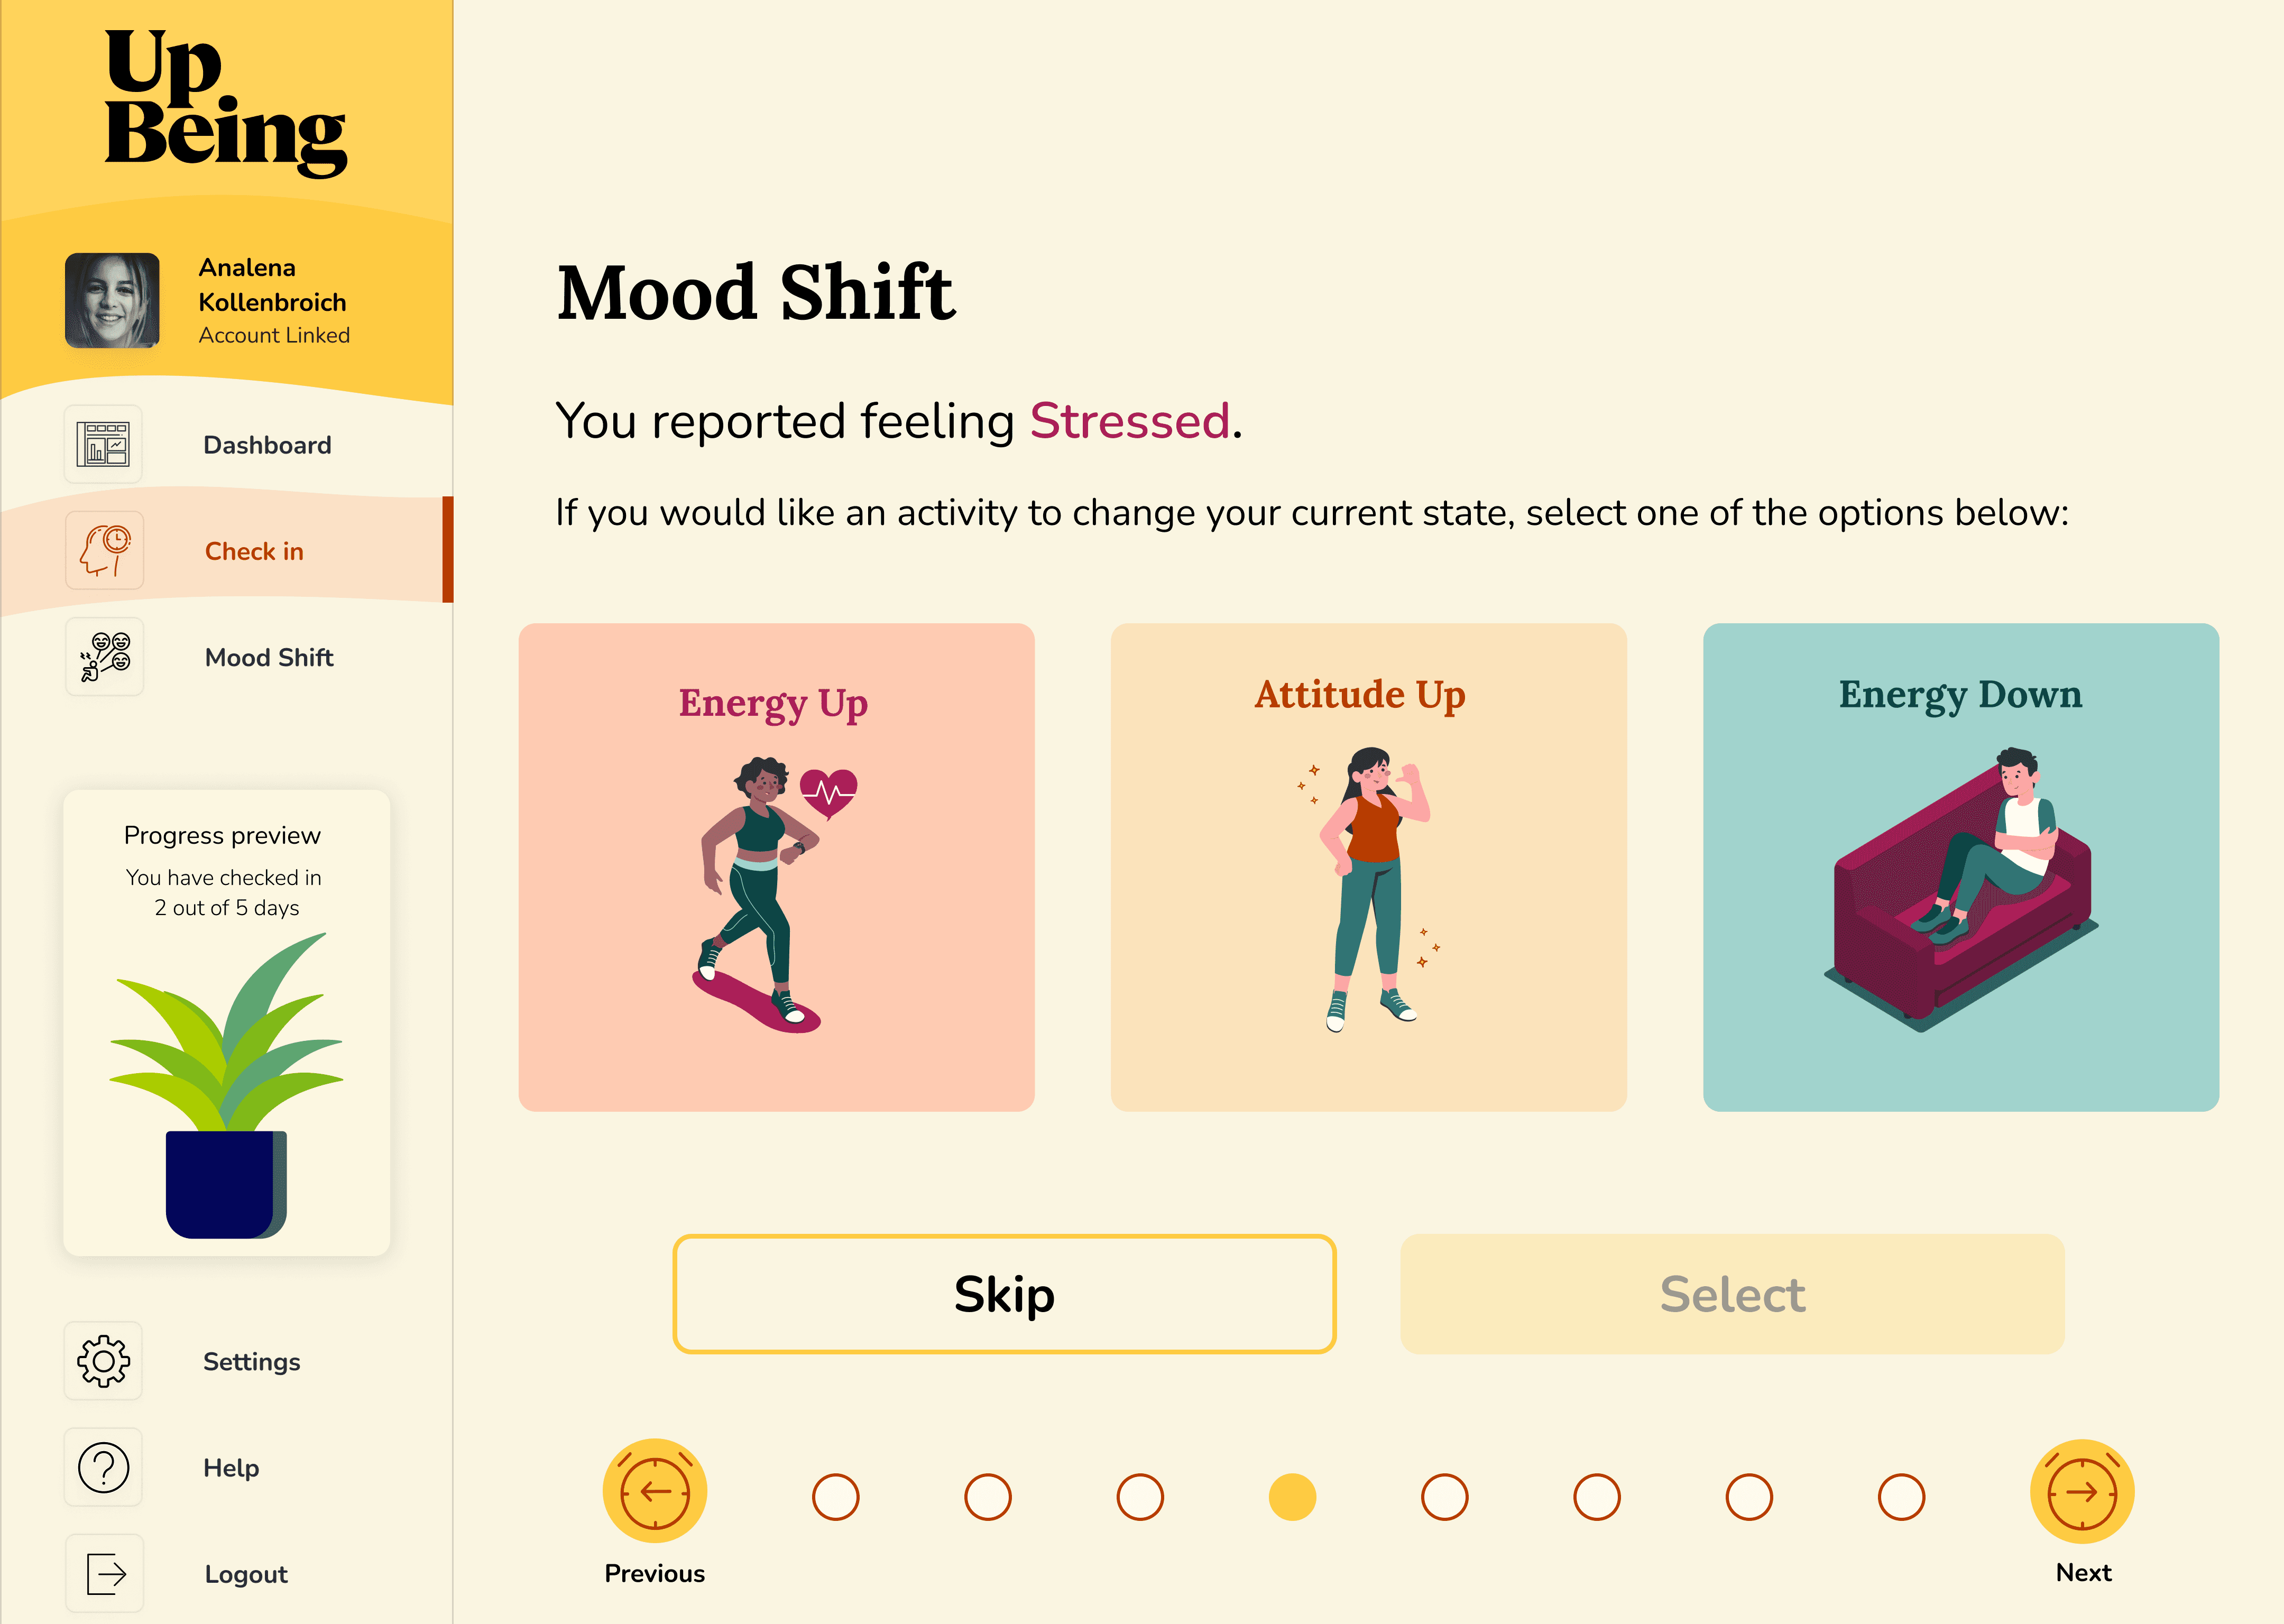The image size is (2284, 1624).
Task: Select the filled progress dot
Action: click(1291, 1497)
